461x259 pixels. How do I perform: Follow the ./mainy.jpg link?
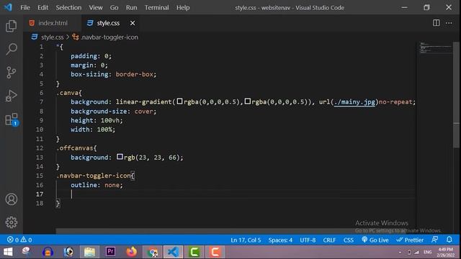tap(354, 102)
